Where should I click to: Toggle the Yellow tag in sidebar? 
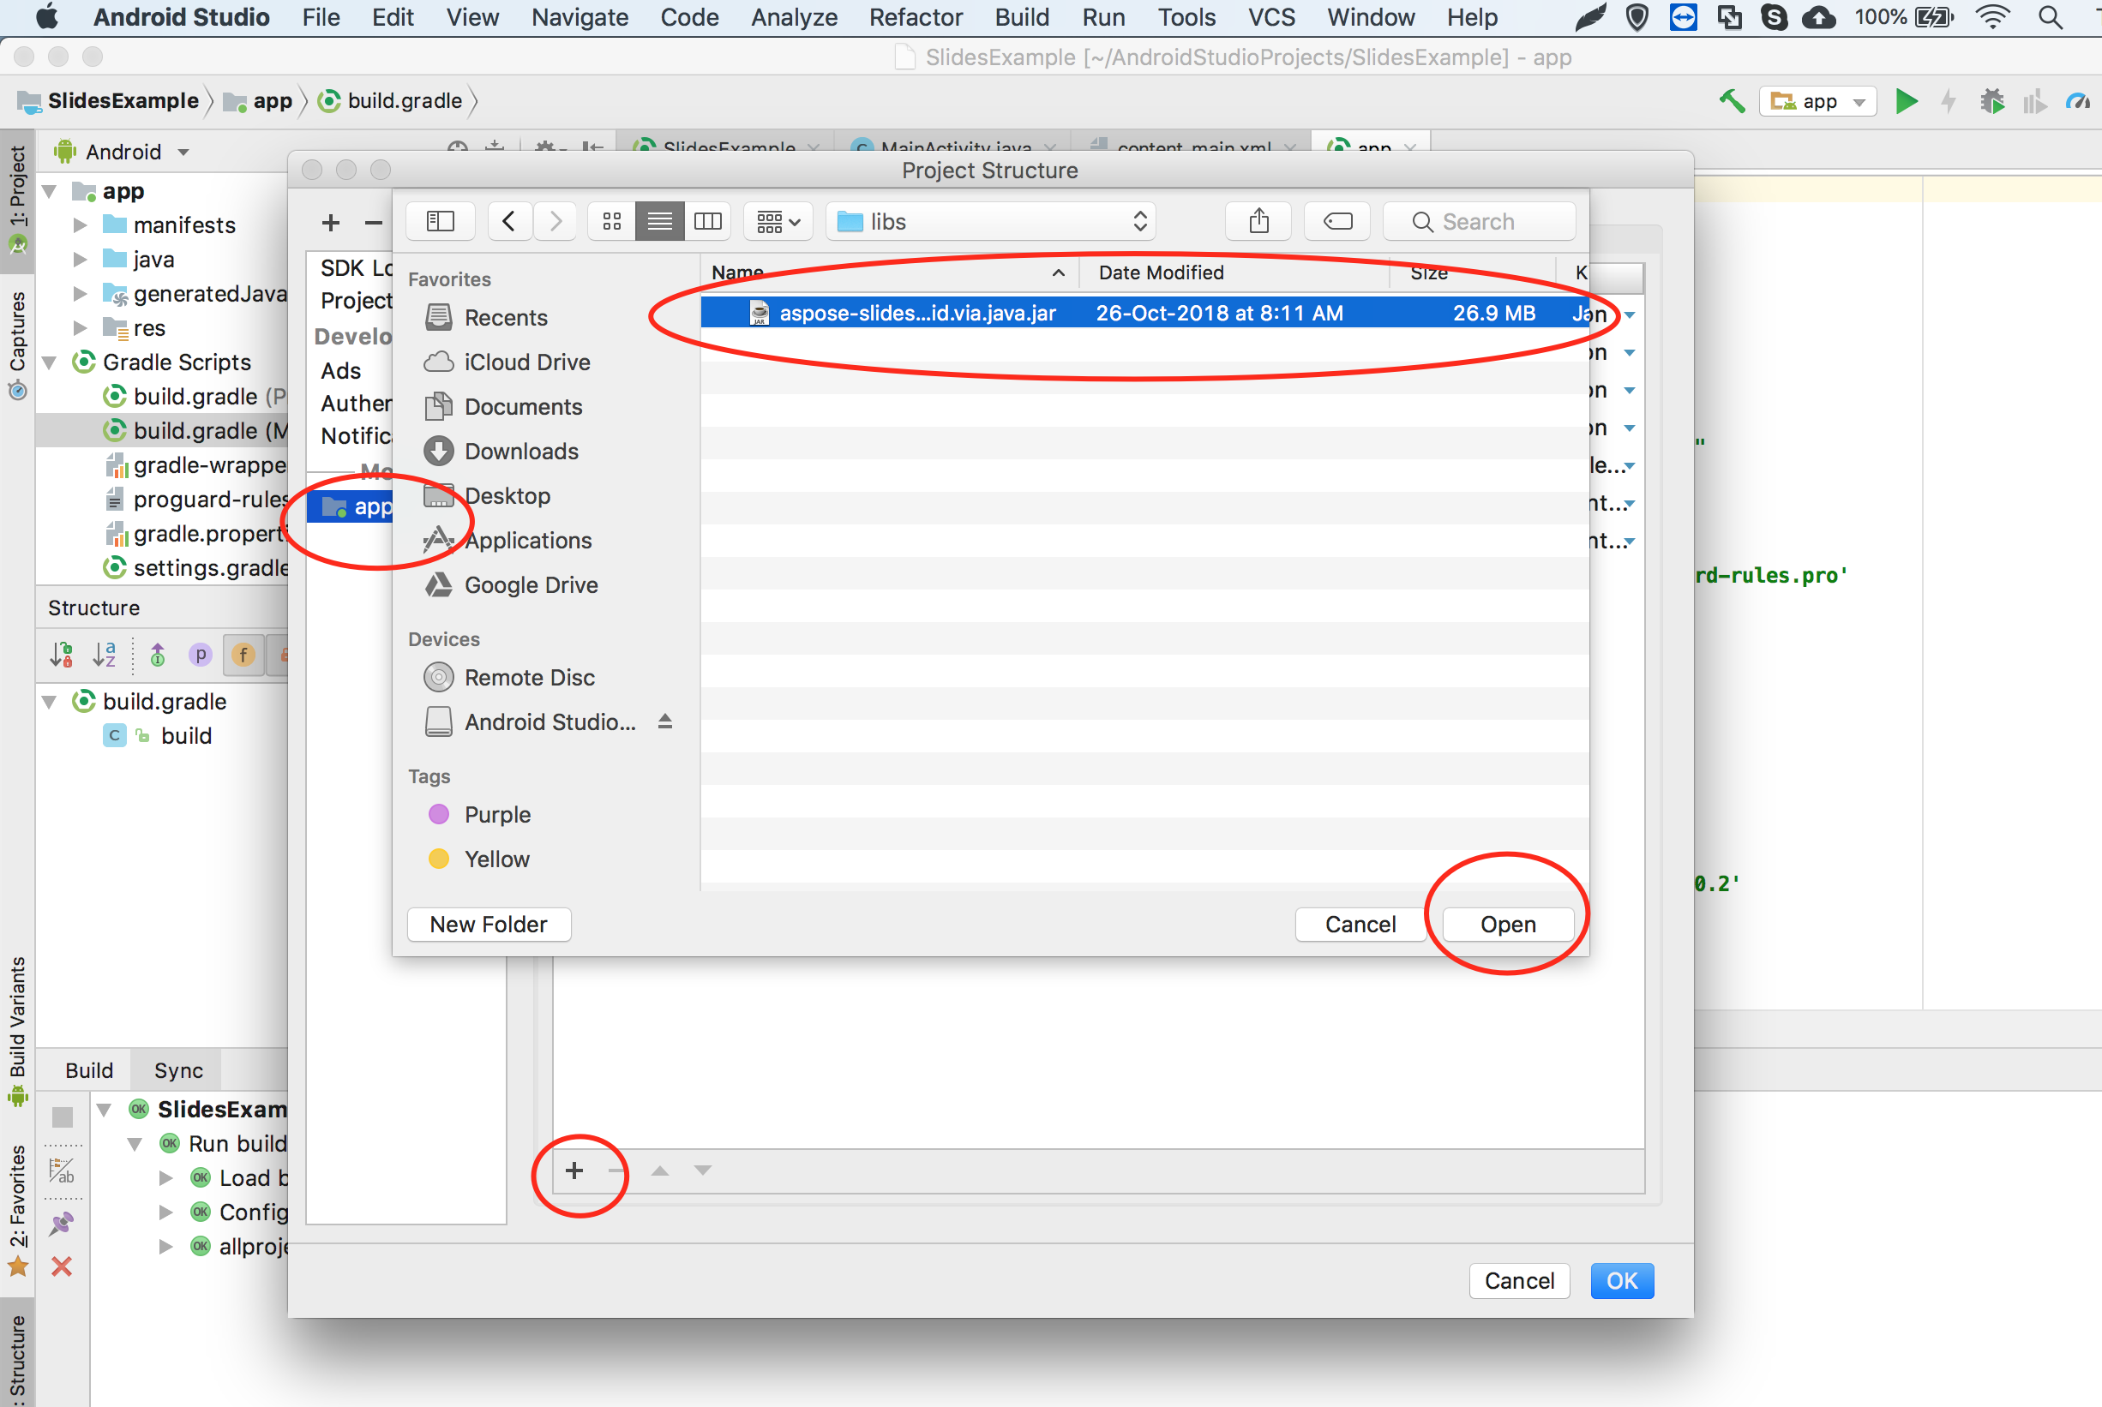point(498,859)
